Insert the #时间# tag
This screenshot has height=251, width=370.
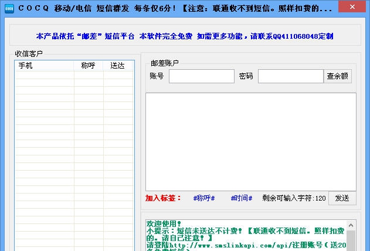pyautogui.click(x=242, y=198)
